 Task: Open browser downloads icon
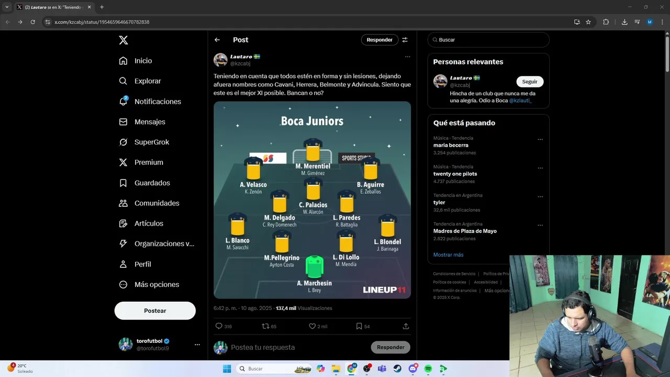(624, 22)
